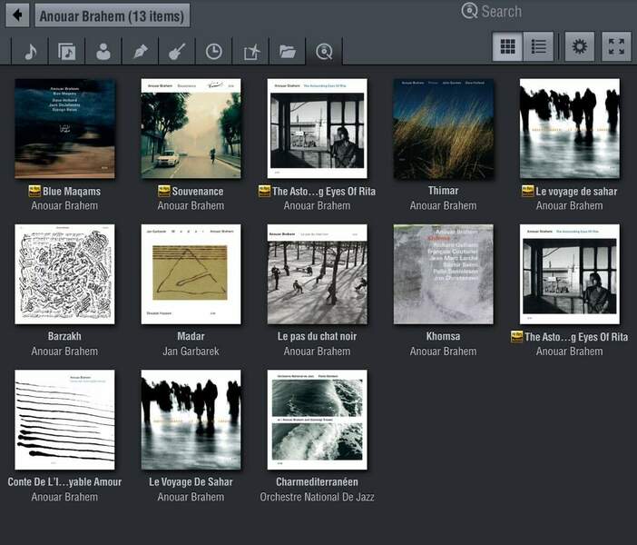Open the Blue Maqams album cover
Image resolution: width=637 pixels, height=545 pixels.
[x=64, y=128]
